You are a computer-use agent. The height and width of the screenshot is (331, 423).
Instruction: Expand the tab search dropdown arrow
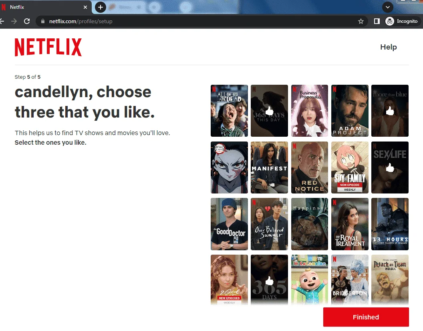tap(387, 7)
